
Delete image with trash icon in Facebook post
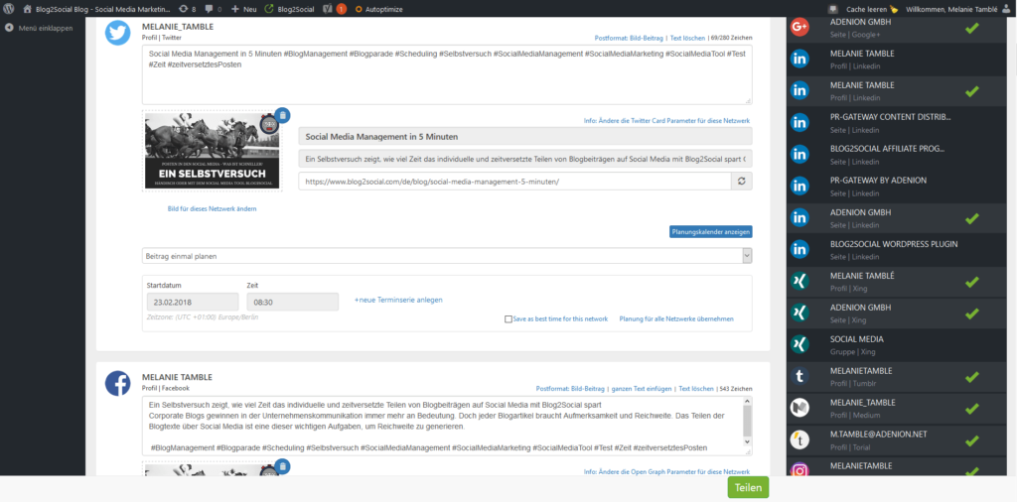coord(282,466)
